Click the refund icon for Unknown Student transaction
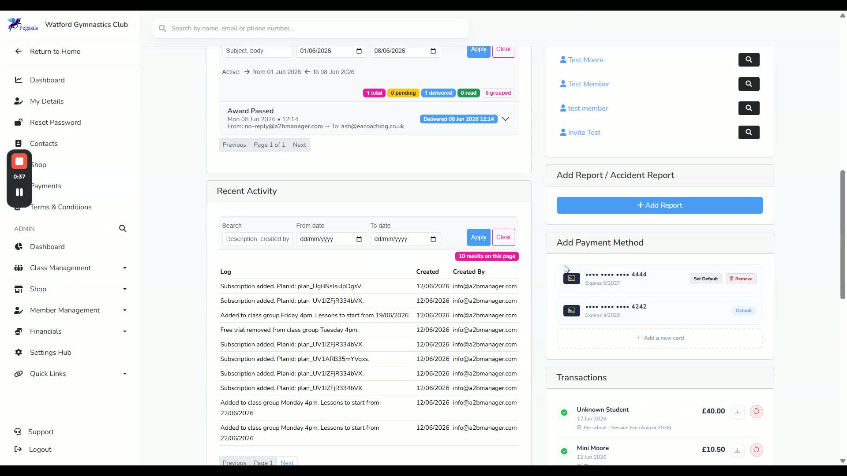The height and width of the screenshot is (476, 847). [x=756, y=412]
